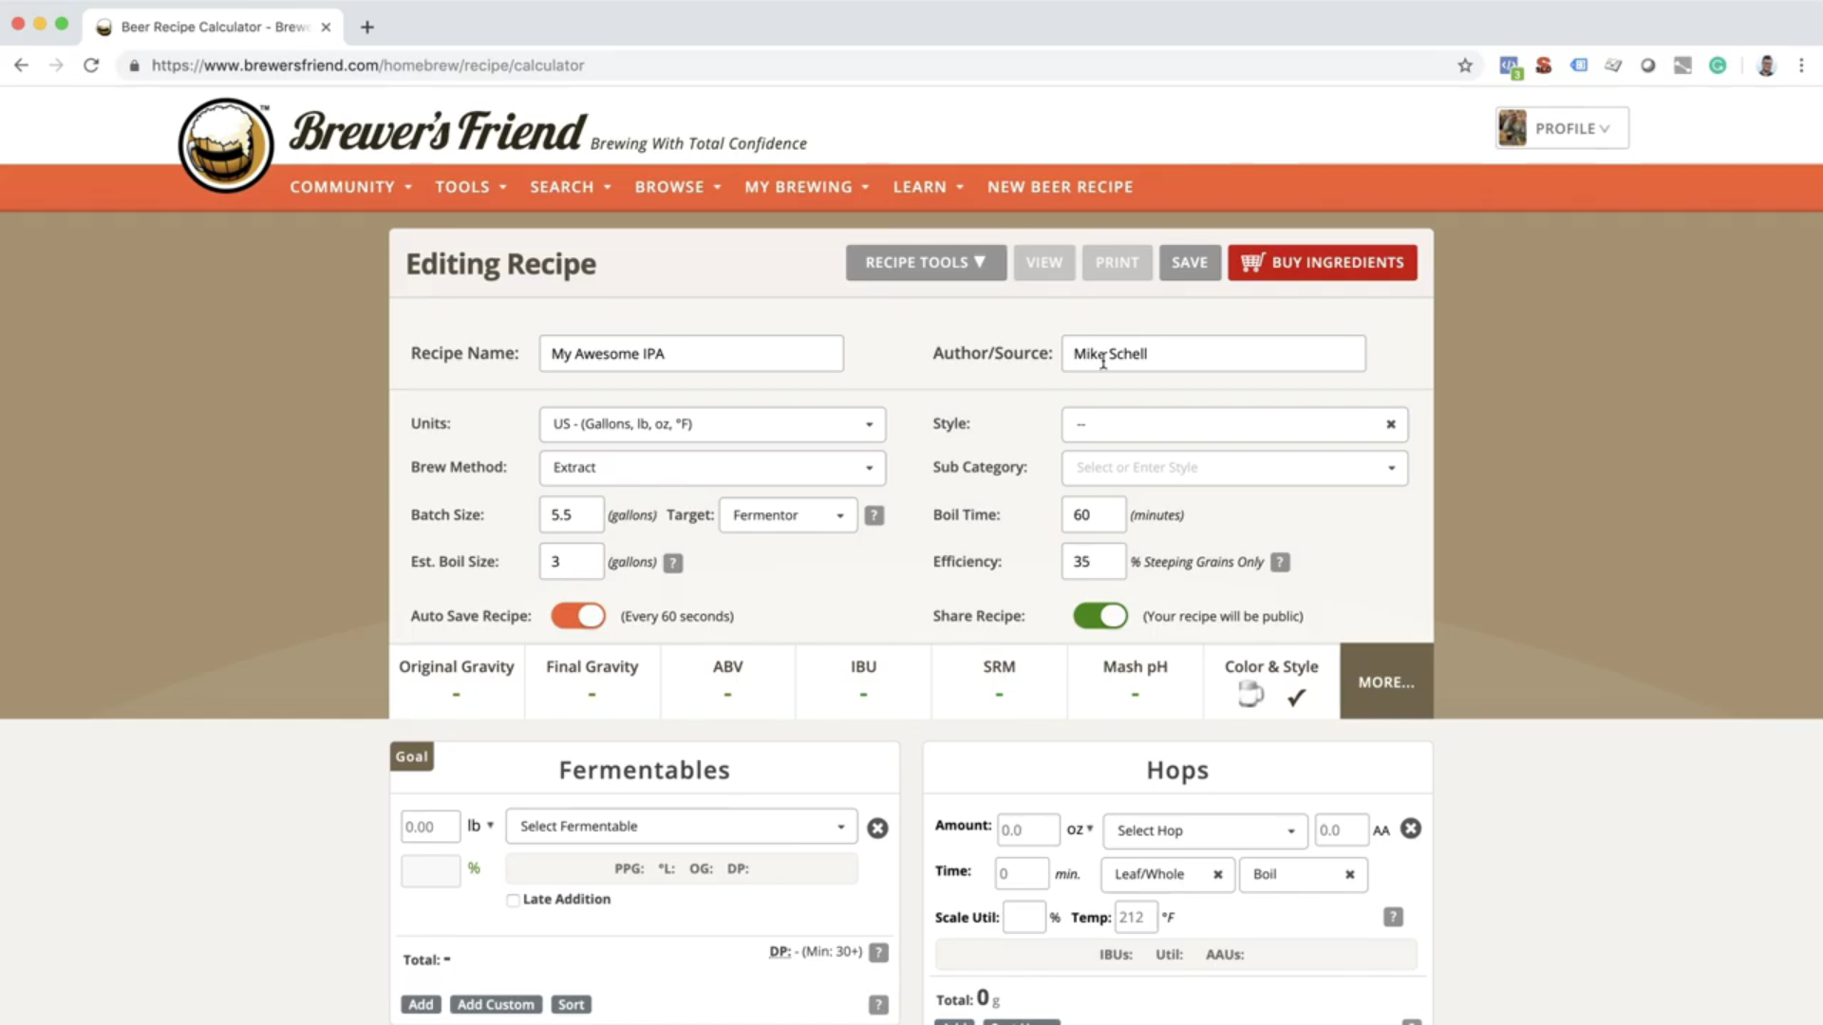This screenshot has height=1025, width=1823.
Task: Open the Brew Method dropdown
Action: pyautogui.click(x=712, y=468)
